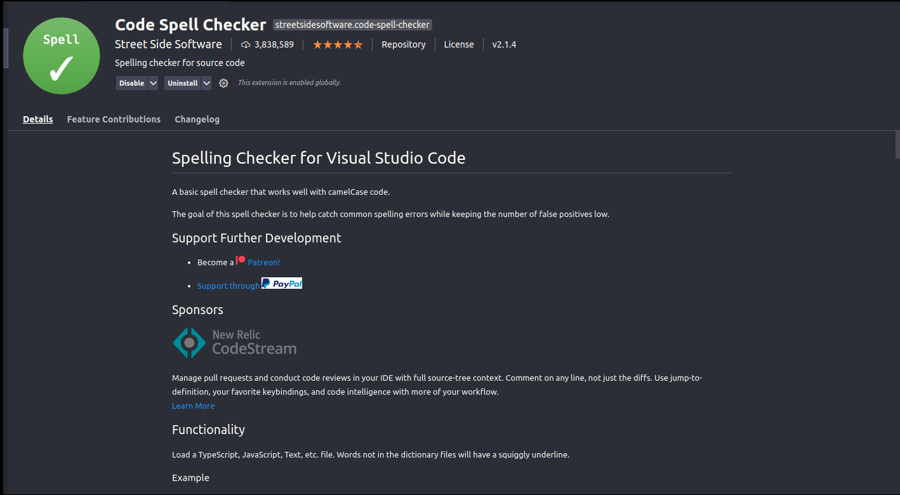900x495 pixels.
Task: Switch to the Feature Contributions tab
Action: [x=114, y=119]
